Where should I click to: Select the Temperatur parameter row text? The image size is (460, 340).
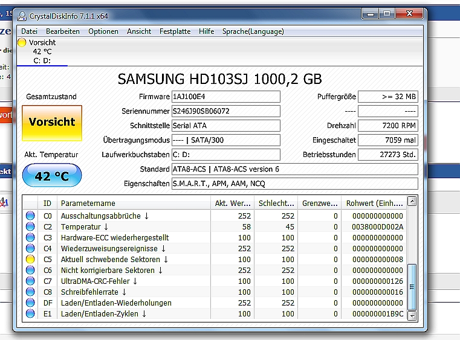85,227
